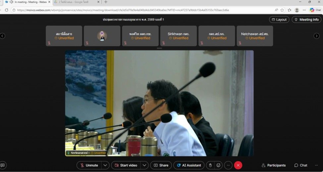Screen dimensions: 323x172
Task: Click the Share content button
Action: click(161, 165)
